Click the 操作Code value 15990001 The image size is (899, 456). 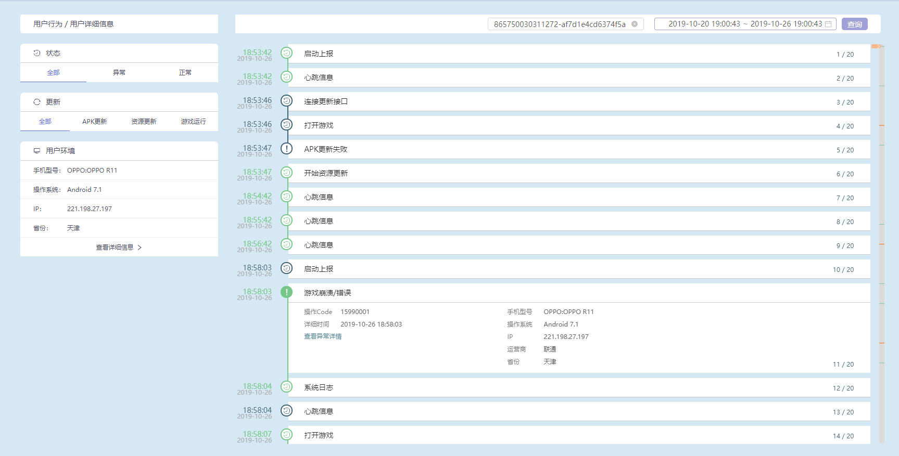pyautogui.click(x=355, y=312)
